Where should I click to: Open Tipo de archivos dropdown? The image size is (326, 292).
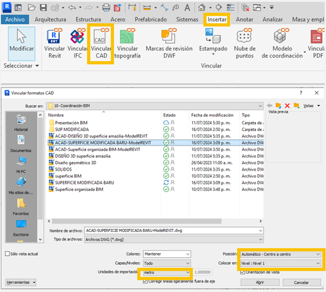tap(174, 239)
